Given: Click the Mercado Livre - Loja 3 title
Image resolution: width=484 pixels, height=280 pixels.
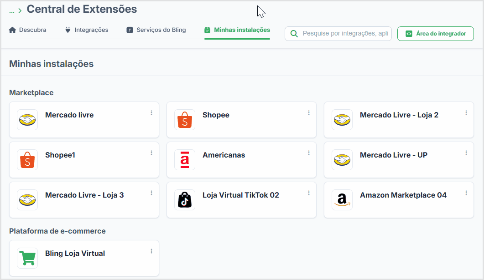Looking at the screenshot, I should (84, 195).
